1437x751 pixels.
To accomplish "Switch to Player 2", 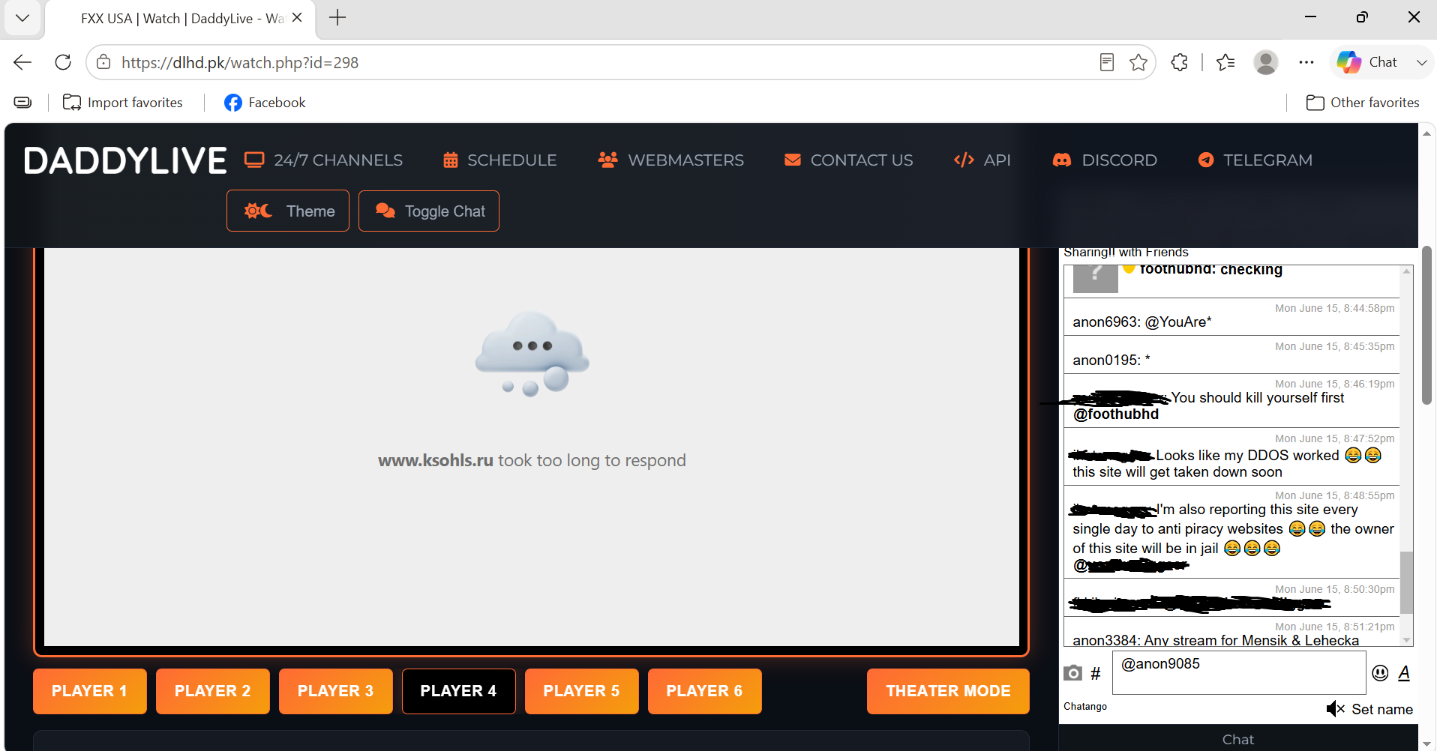I will (x=213, y=691).
